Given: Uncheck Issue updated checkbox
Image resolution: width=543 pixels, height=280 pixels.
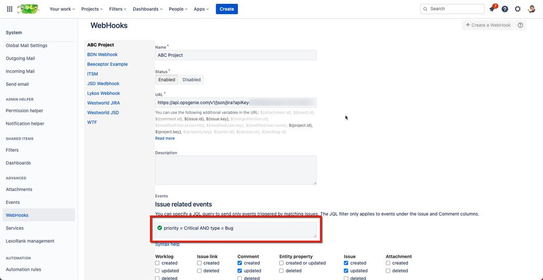Looking at the screenshot, I should (346, 271).
